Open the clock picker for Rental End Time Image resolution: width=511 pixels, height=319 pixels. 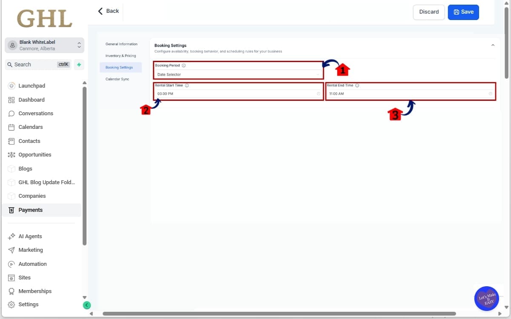tap(491, 94)
